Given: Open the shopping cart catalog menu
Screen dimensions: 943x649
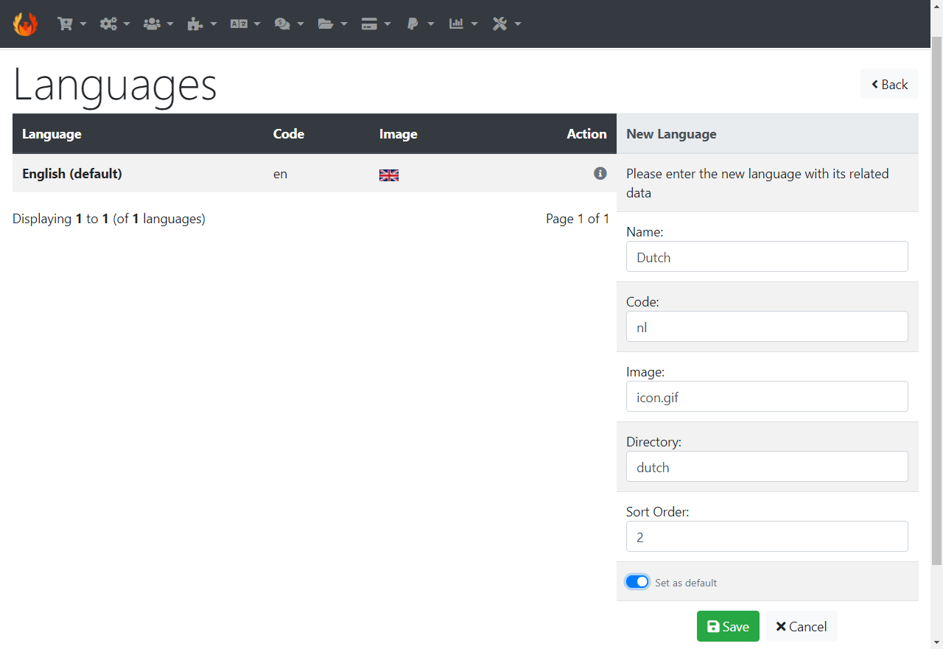Looking at the screenshot, I should coord(71,24).
